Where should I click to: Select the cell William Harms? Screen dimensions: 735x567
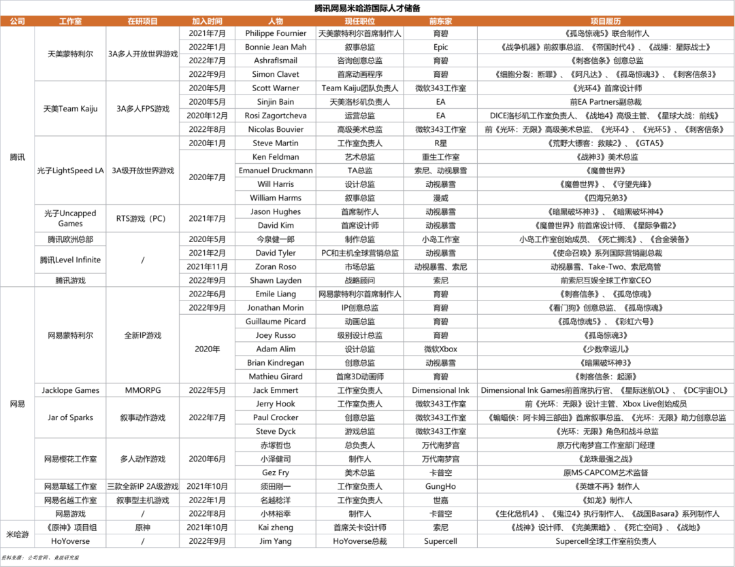[x=276, y=198]
